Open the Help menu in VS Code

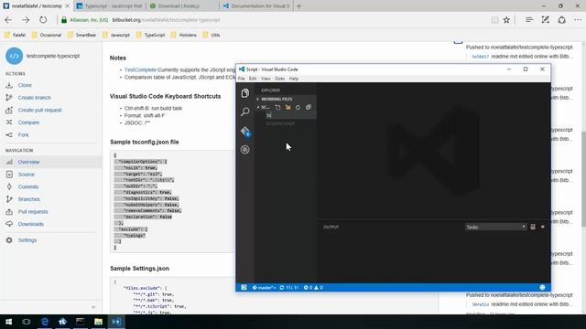point(294,79)
